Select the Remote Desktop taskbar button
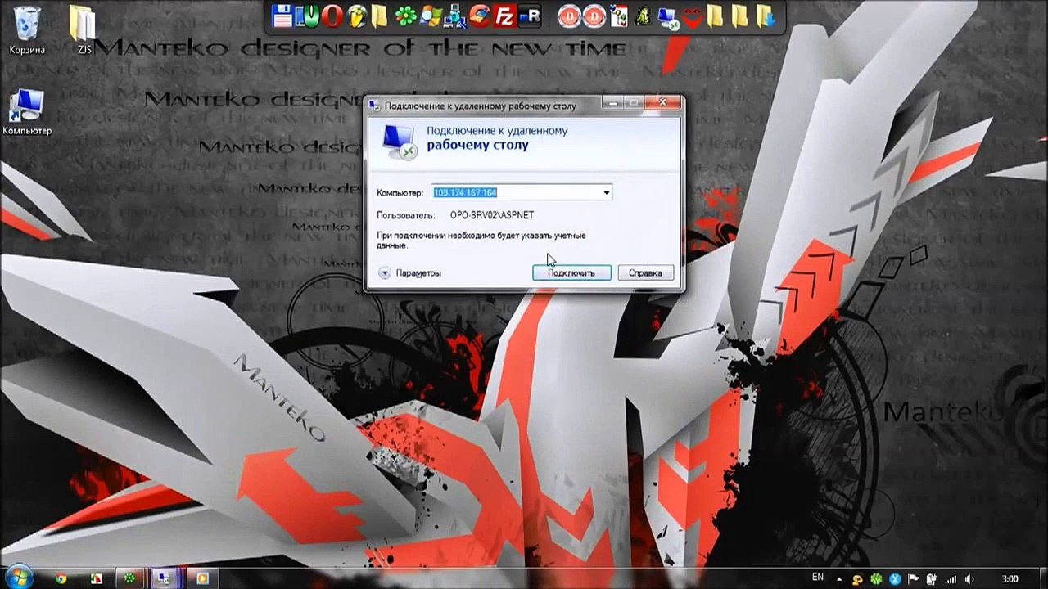1048x589 pixels. click(165, 578)
